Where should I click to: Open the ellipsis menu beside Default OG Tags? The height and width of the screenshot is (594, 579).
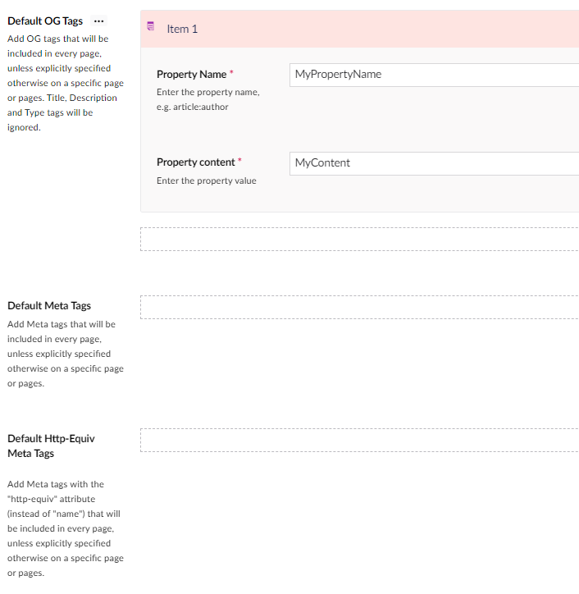(99, 21)
